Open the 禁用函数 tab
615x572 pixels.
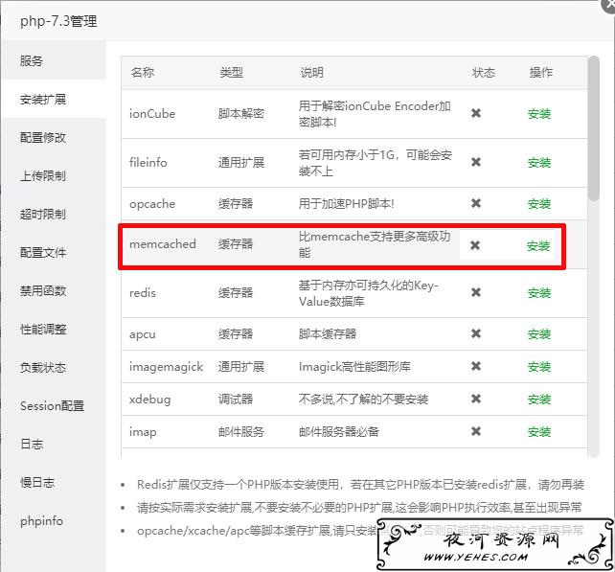(x=54, y=290)
